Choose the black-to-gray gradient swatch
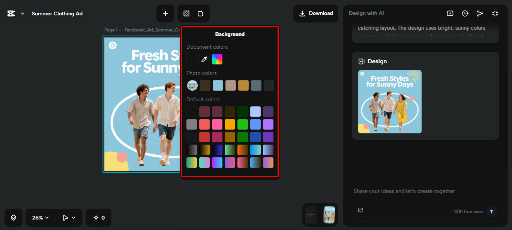 point(192,150)
